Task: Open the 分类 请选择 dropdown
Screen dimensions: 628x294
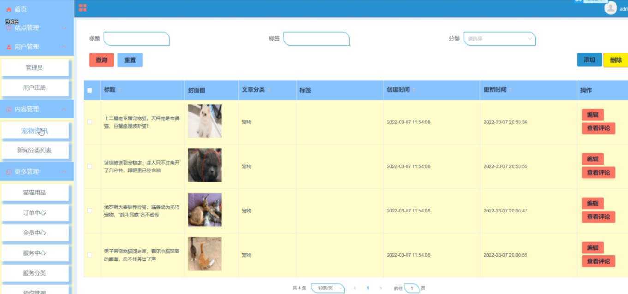Action: point(500,39)
